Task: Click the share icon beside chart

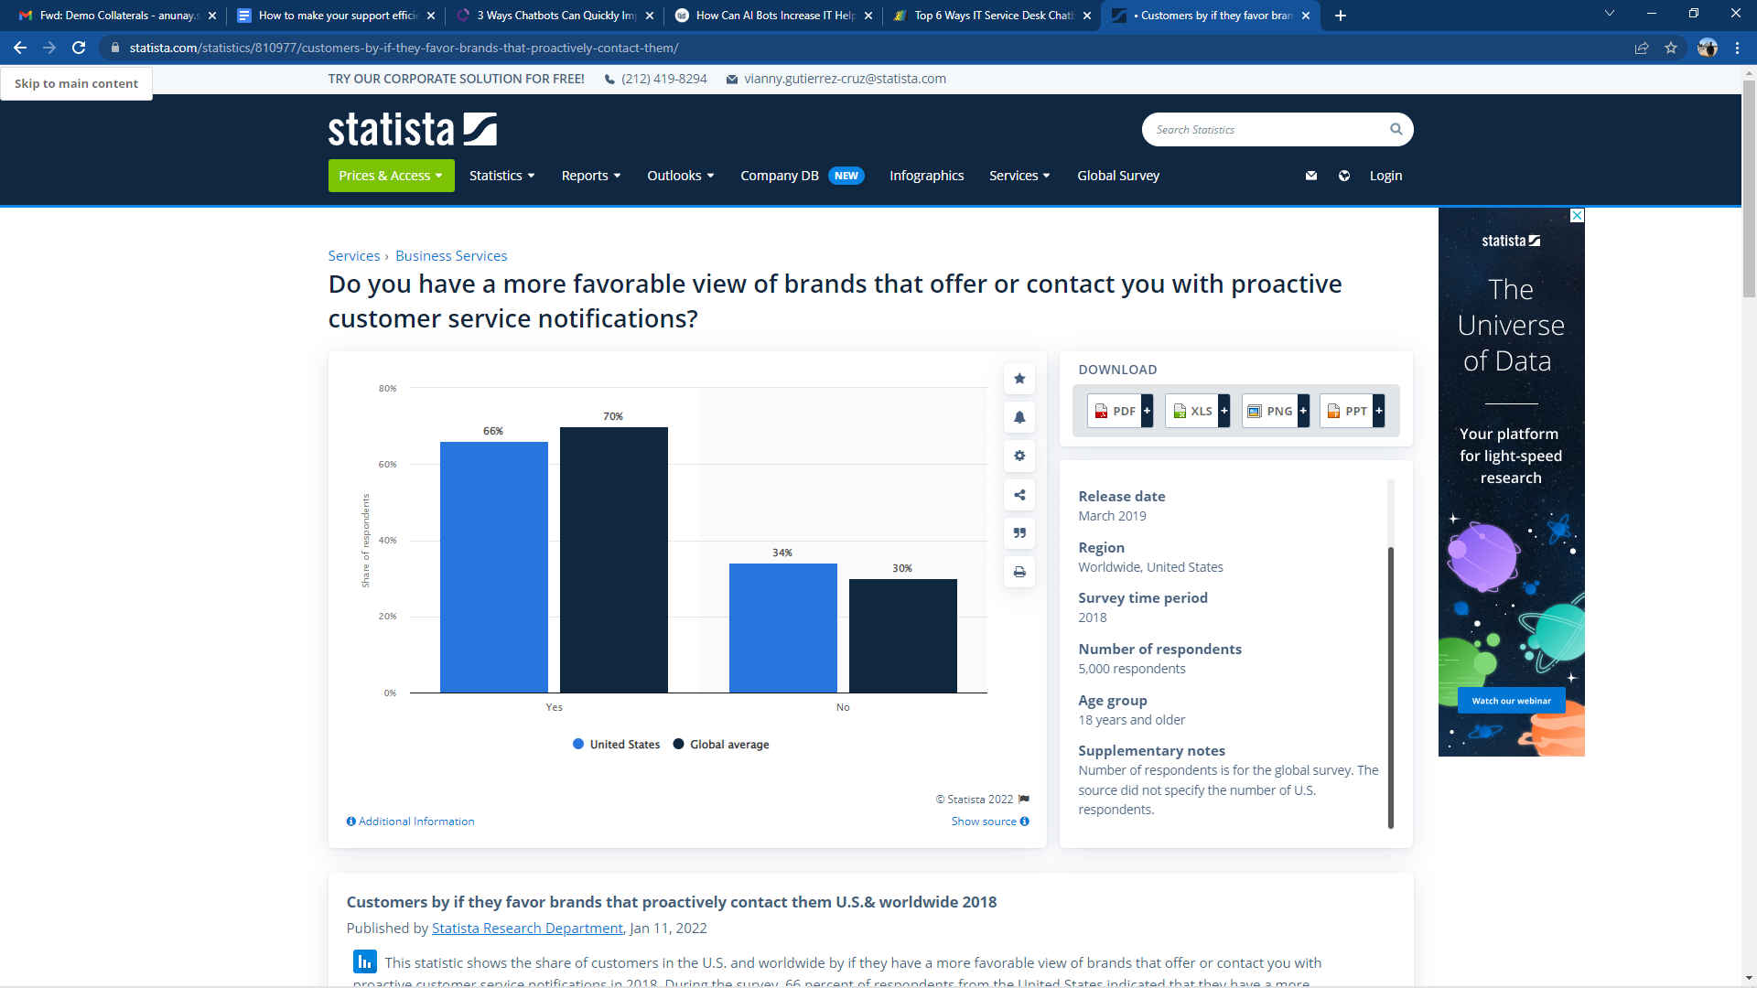Action: click(1019, 495)
